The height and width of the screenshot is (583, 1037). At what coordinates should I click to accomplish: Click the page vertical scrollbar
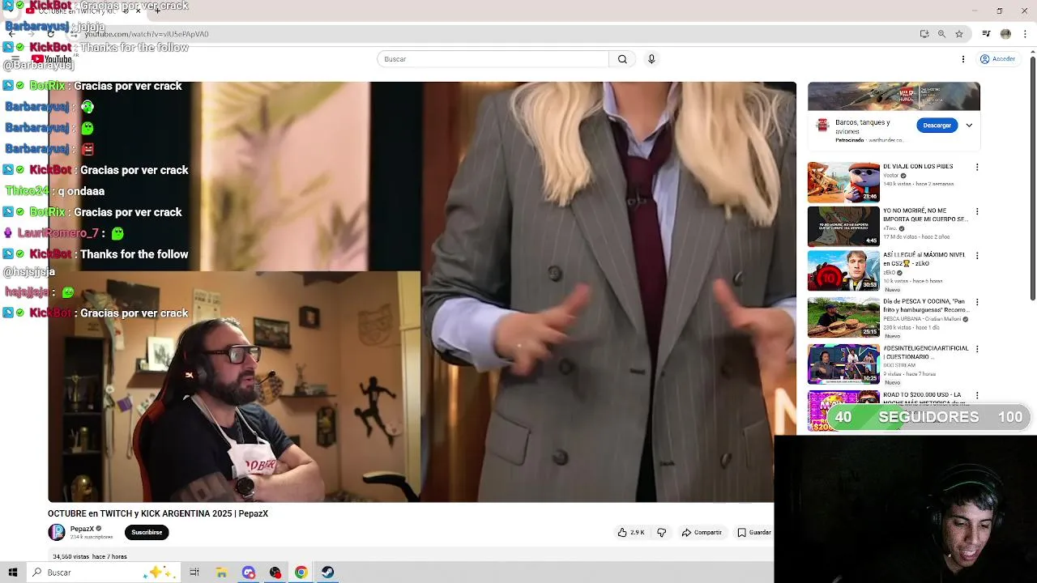[1032, 178]
